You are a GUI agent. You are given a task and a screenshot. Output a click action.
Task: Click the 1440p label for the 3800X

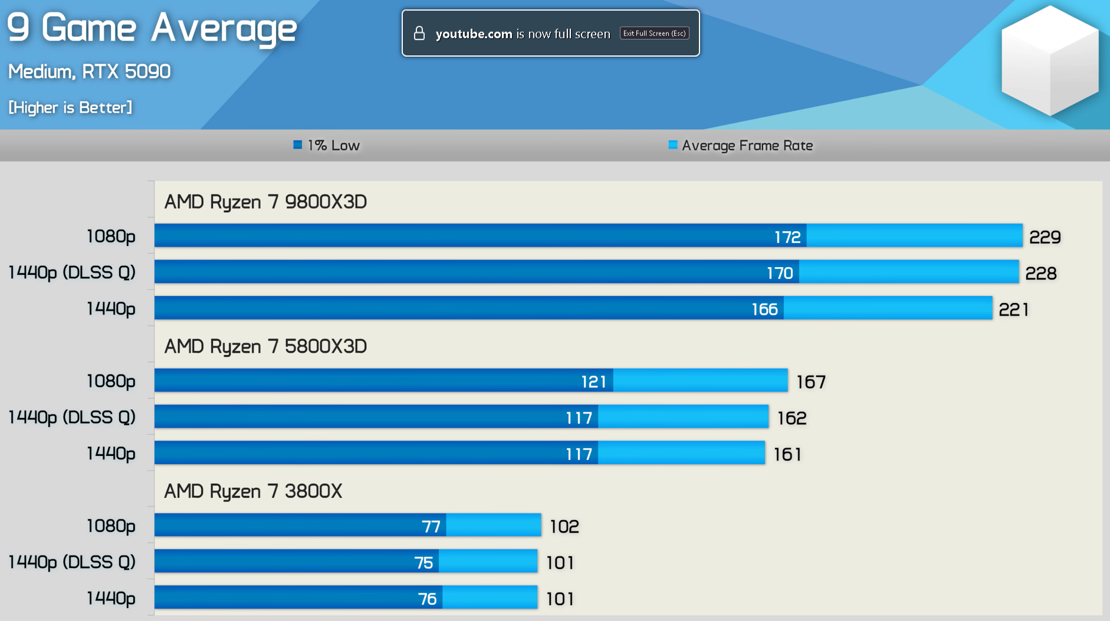click(x=111, y=599)
